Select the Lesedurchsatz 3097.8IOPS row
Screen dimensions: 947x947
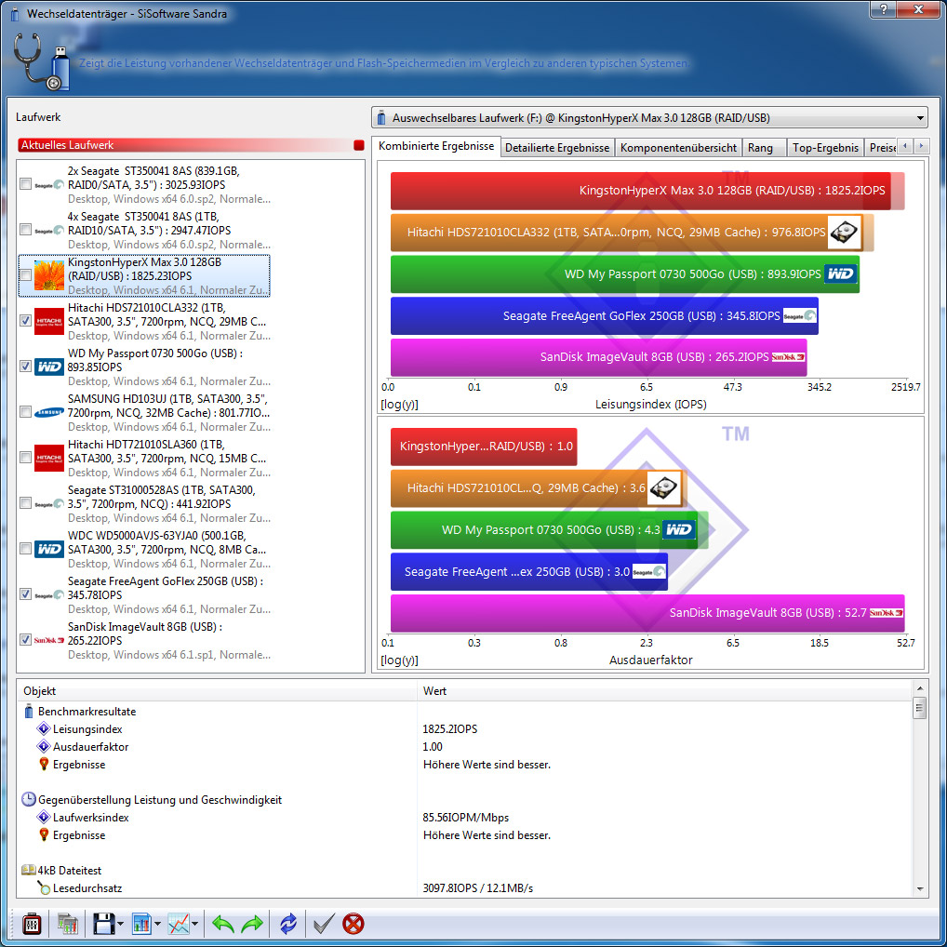465,887
